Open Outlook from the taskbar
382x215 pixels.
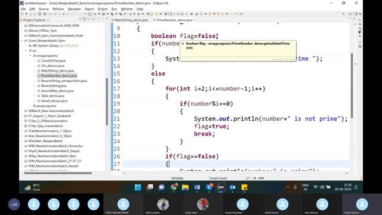[232, 187]
